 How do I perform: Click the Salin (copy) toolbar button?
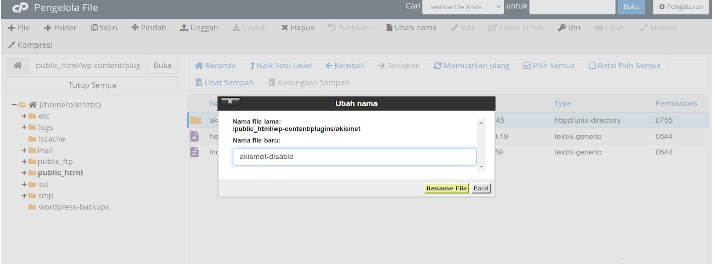tap(104, 27)
